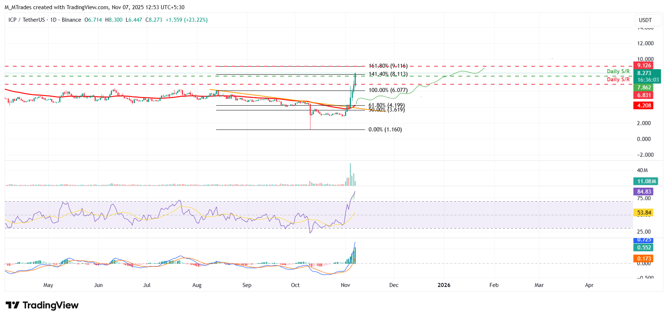Click the yellow RSI average label 53.84

(x=644, y=213)
